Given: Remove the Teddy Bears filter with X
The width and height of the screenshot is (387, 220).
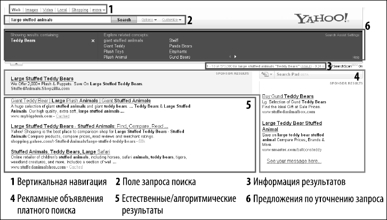Looking at the screenshot, I should pos(93,40).
